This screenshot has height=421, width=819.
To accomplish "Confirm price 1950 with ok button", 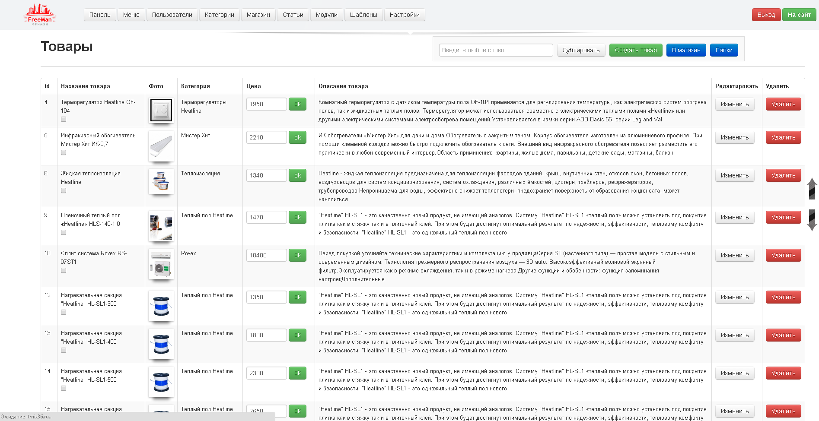I will 297,104.
